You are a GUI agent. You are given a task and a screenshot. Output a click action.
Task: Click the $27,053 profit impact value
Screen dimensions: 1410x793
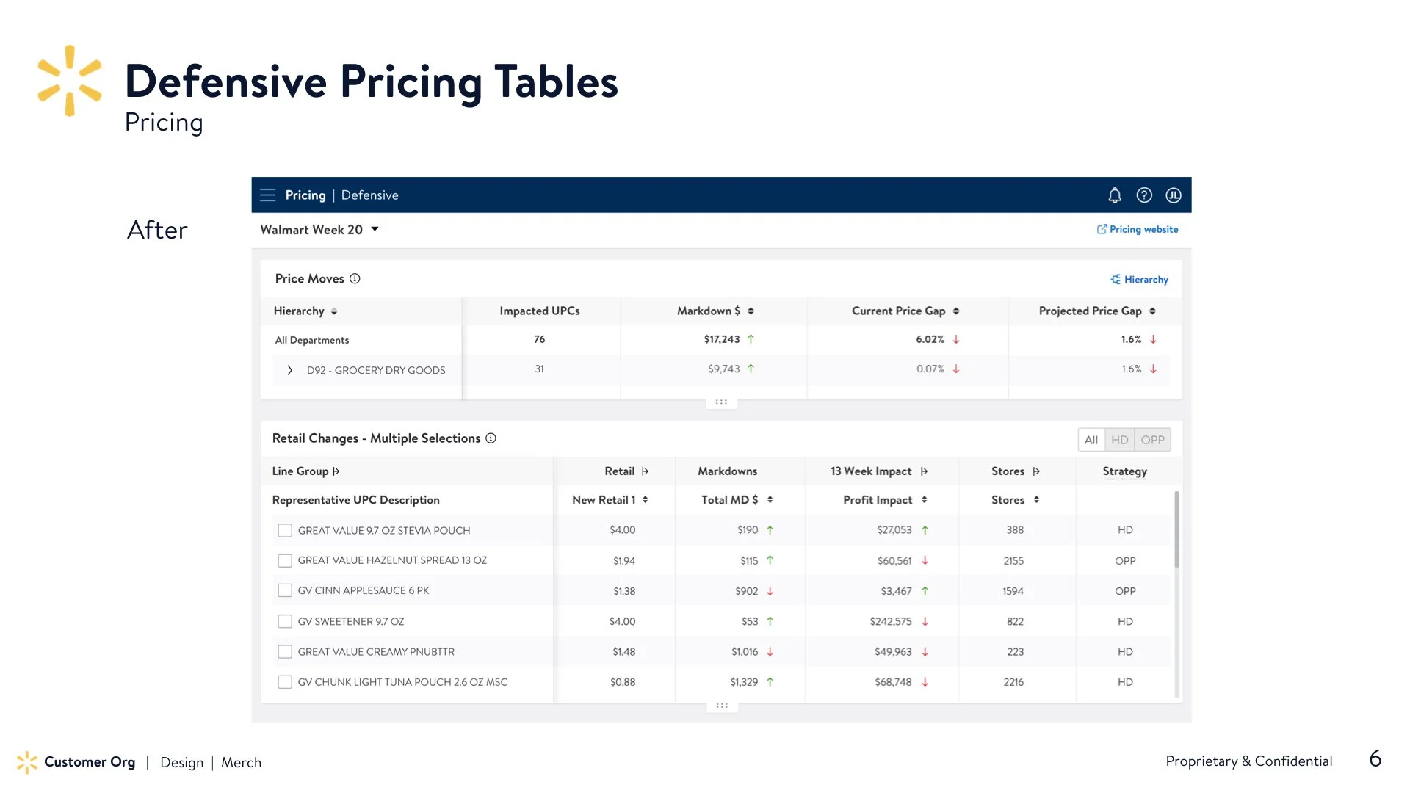point(894,530)
